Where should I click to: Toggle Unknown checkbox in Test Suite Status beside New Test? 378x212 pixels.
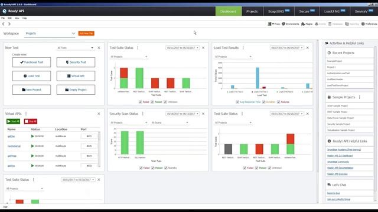click(x=165, y=102)
